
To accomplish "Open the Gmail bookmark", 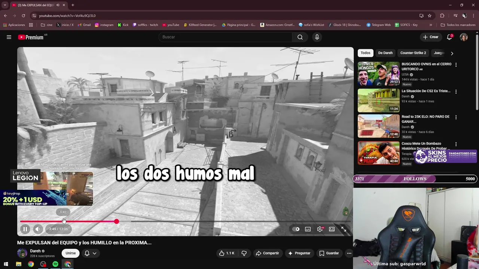I will pyautogui.click(x=84, y=25).
